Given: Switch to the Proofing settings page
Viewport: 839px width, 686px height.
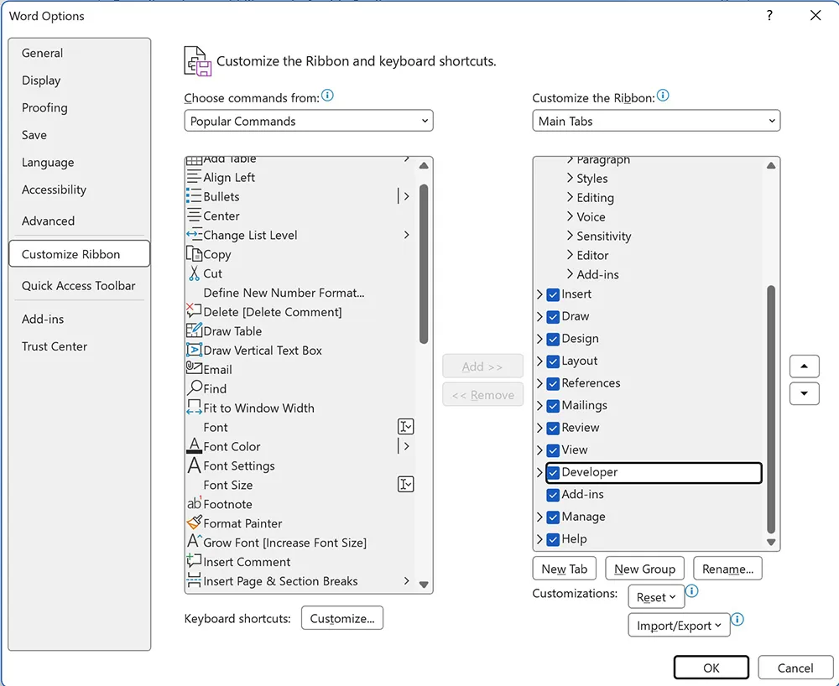Looking at the screenshot, I should click(x=44, y=107).
